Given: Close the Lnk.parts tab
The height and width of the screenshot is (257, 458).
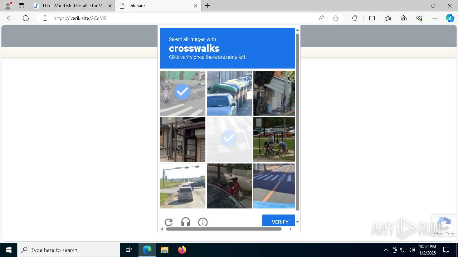Looking at the screenshot, I should click(x=195, y=6).
